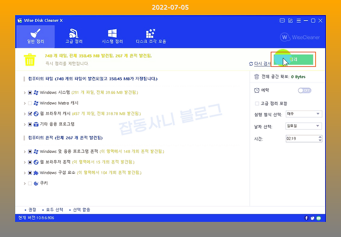Click the 쿠키 cookie icon
The height and width of the screenshot is (237, 341).
36,183
